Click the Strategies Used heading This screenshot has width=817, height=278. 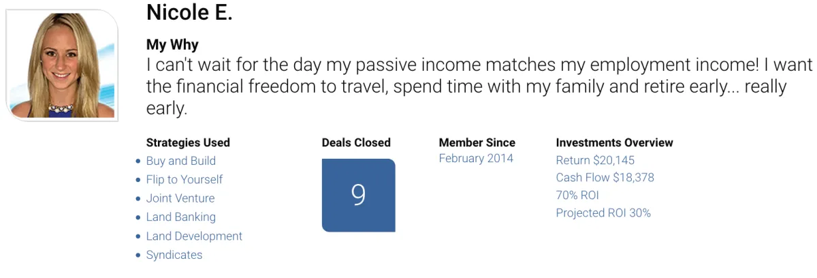[188, 143]
